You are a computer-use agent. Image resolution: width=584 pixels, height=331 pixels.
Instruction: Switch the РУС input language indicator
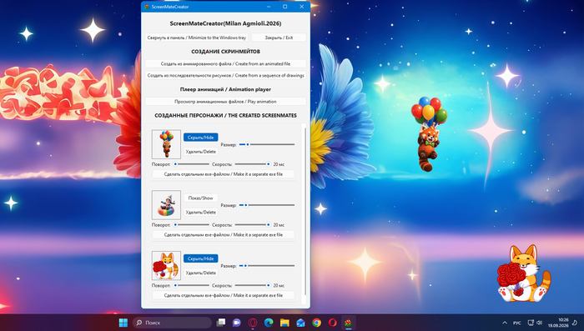point(517,323)
